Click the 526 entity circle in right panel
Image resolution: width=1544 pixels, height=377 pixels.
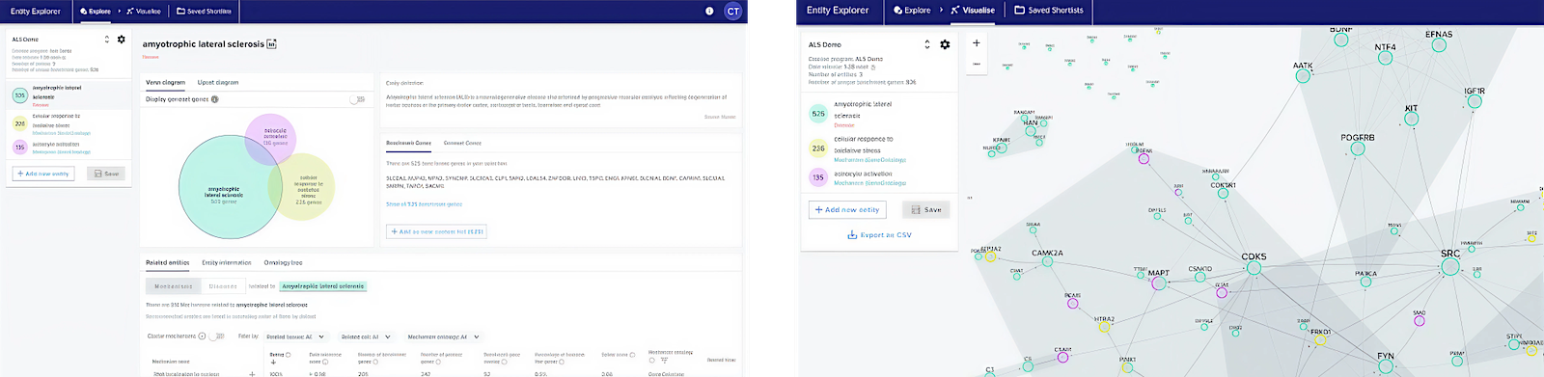[x=818, y=114]
